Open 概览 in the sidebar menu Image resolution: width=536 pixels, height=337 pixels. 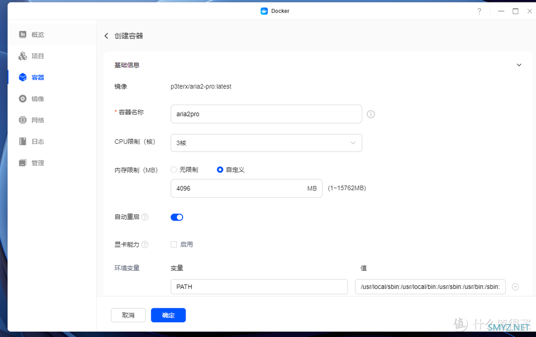[x=52, y=35]
